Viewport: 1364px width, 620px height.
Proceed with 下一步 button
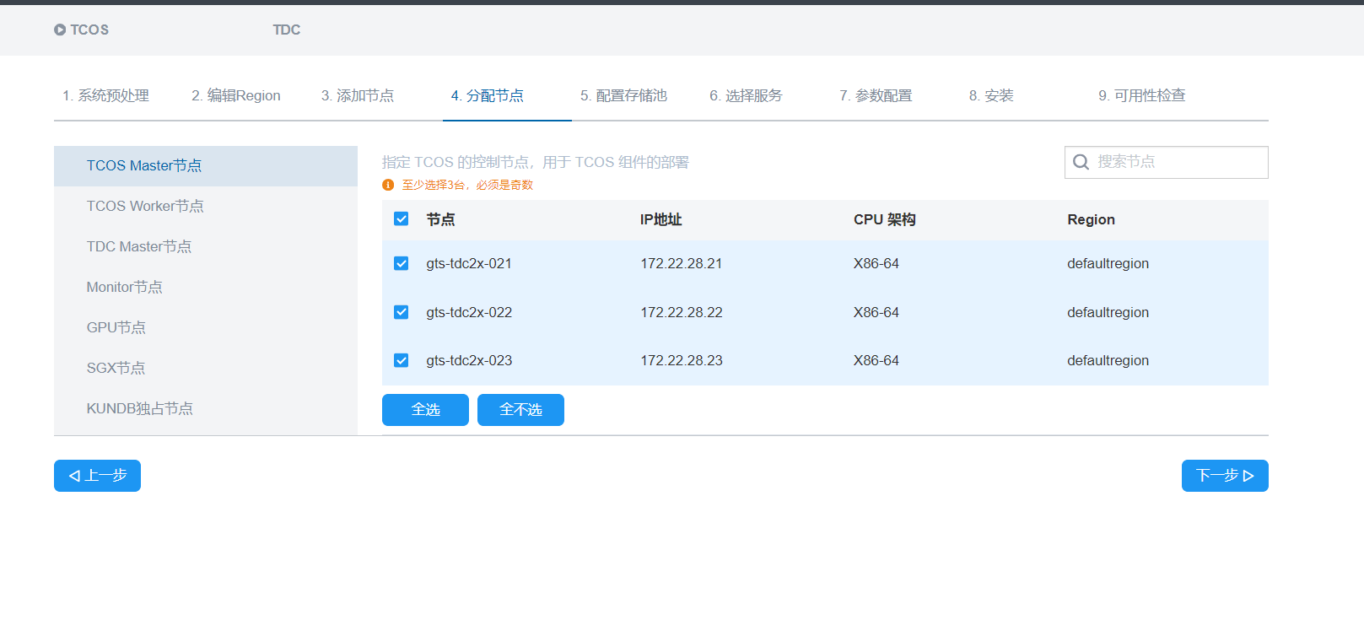point(1225,476)
